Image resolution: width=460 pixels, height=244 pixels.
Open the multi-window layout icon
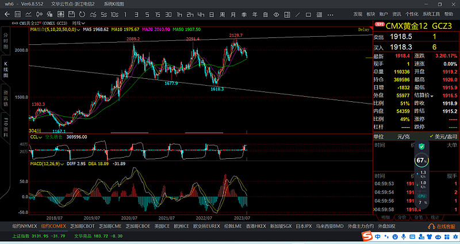(287, 14)
